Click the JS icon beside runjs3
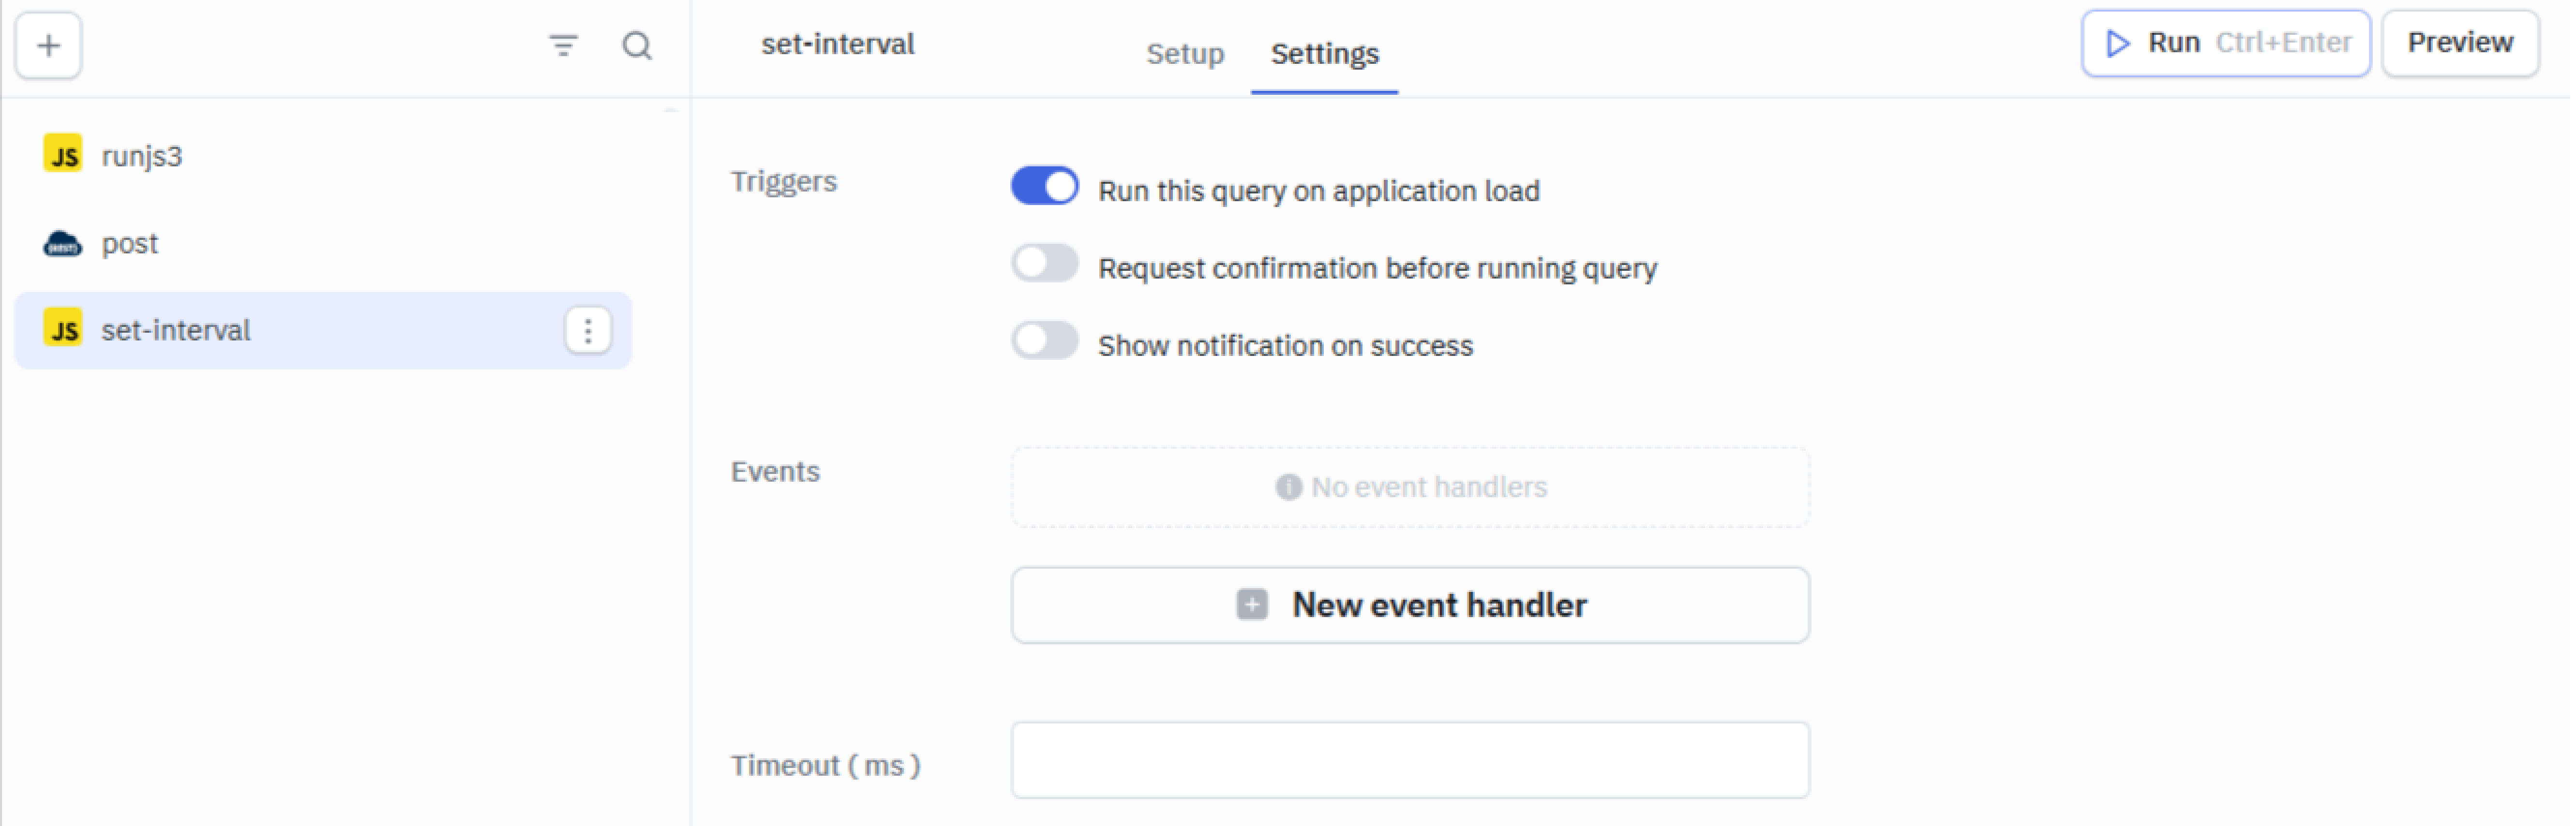 pyautogui.click(x=63, y=155)
